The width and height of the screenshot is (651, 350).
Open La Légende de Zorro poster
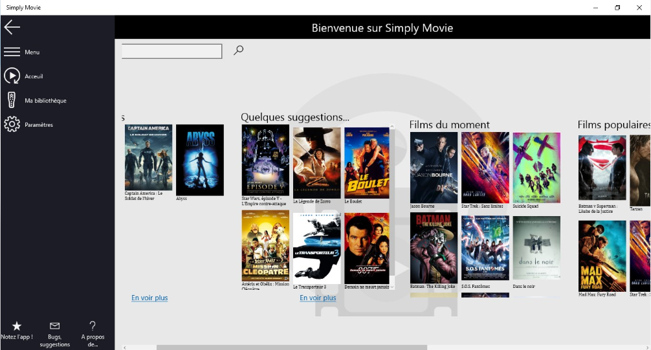317,163
